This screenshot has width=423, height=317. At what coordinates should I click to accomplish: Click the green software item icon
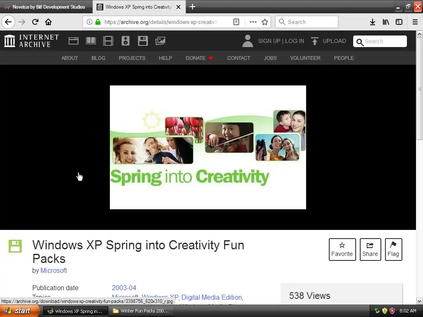[15, 246]
